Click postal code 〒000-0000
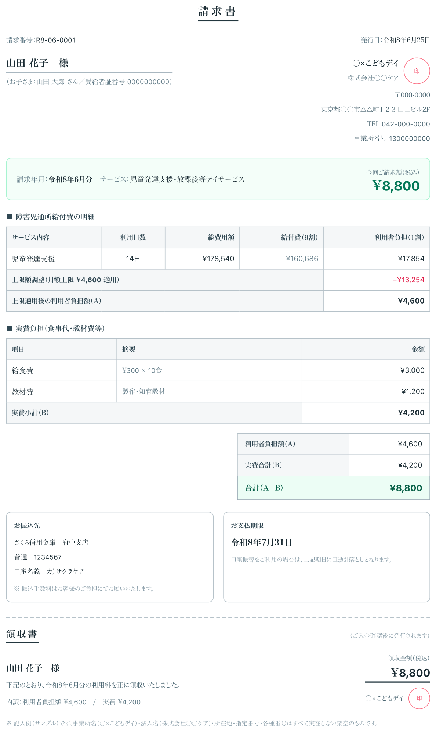The image size is (436, 732). click(412, 95)
